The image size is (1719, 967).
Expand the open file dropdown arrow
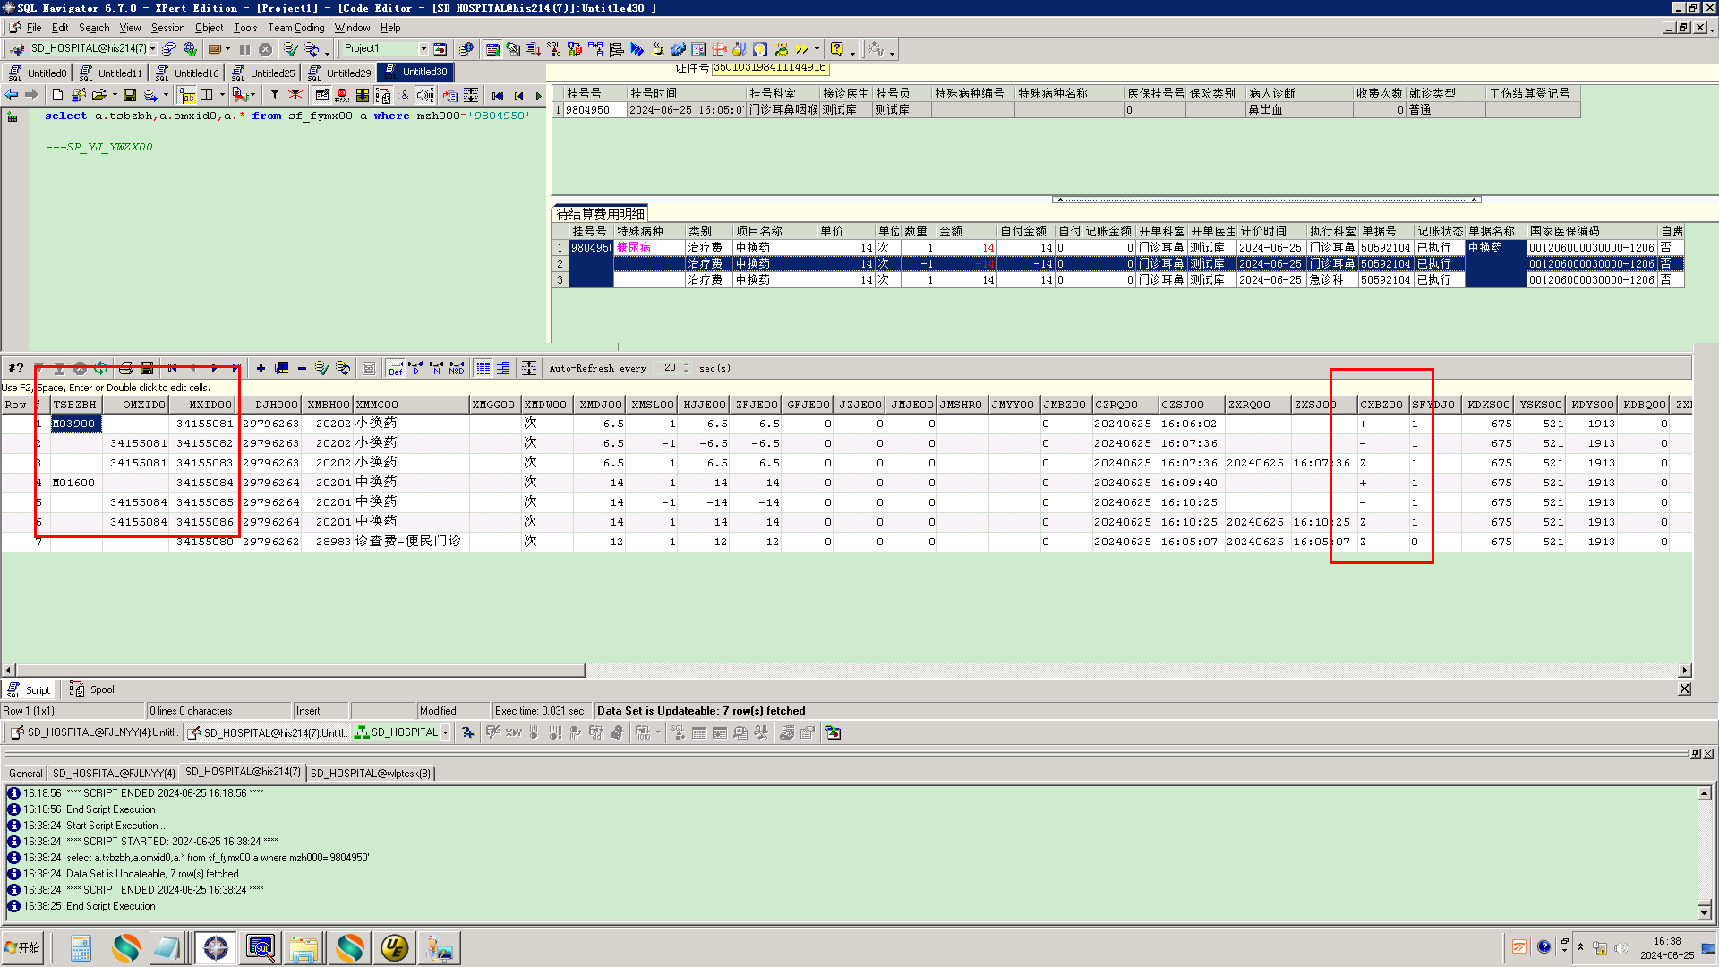pos(115,95)
